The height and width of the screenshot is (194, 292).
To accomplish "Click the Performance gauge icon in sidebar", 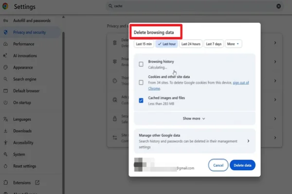I will click(5, 44).
